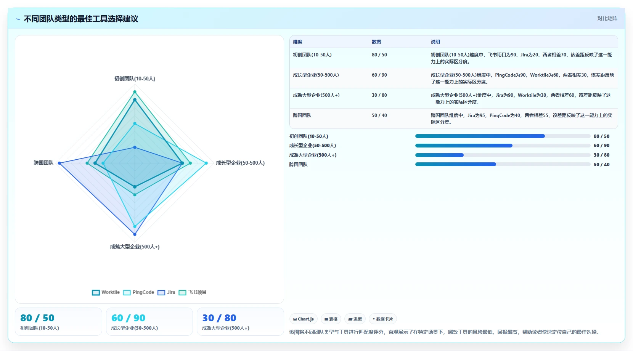Click the 成长型企业 progress bar
The height and width of the screenshot is (351, 633).
[x=503, y=146]
